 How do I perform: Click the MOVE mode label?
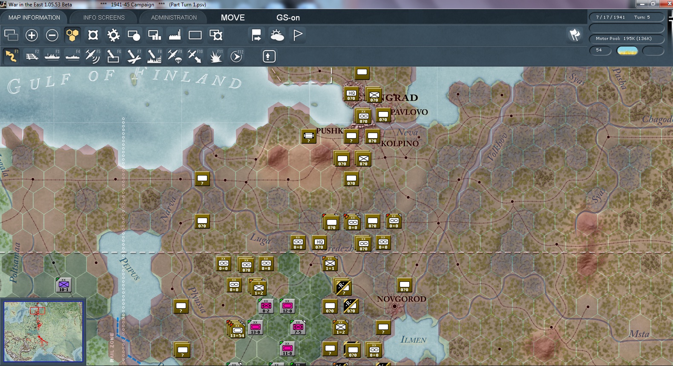(x=233, y=17)
